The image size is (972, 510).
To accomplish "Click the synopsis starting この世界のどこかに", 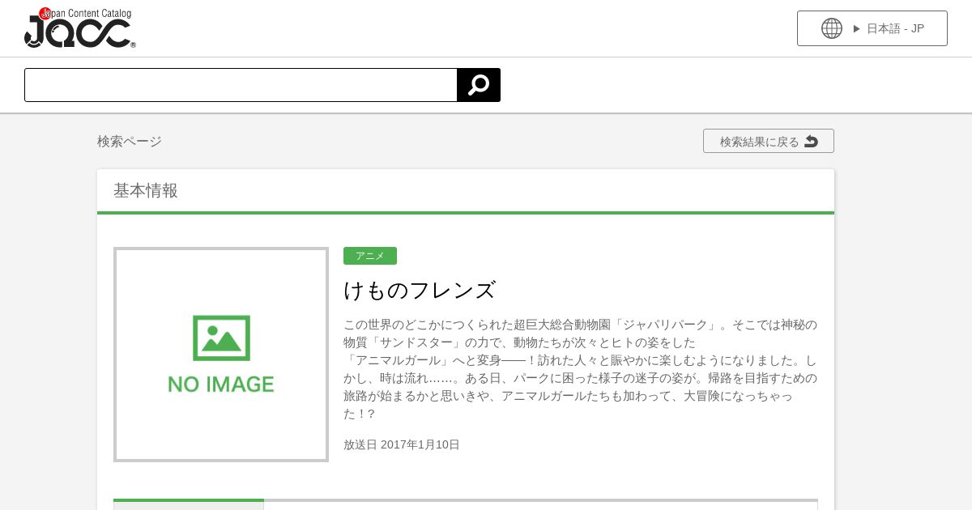I will coord(581,369).
